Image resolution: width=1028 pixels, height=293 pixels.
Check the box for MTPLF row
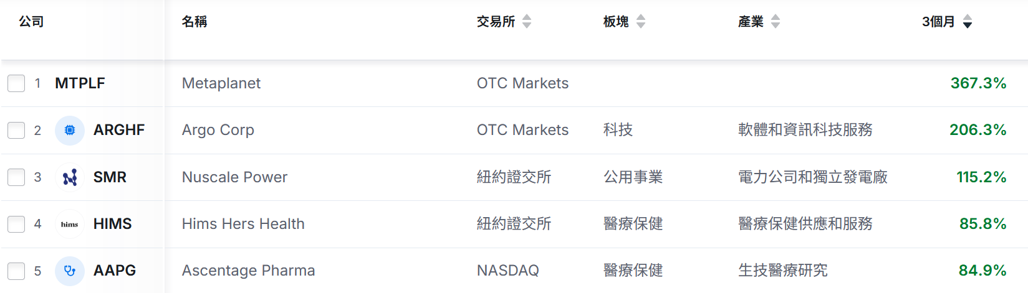tap(16, 83)
